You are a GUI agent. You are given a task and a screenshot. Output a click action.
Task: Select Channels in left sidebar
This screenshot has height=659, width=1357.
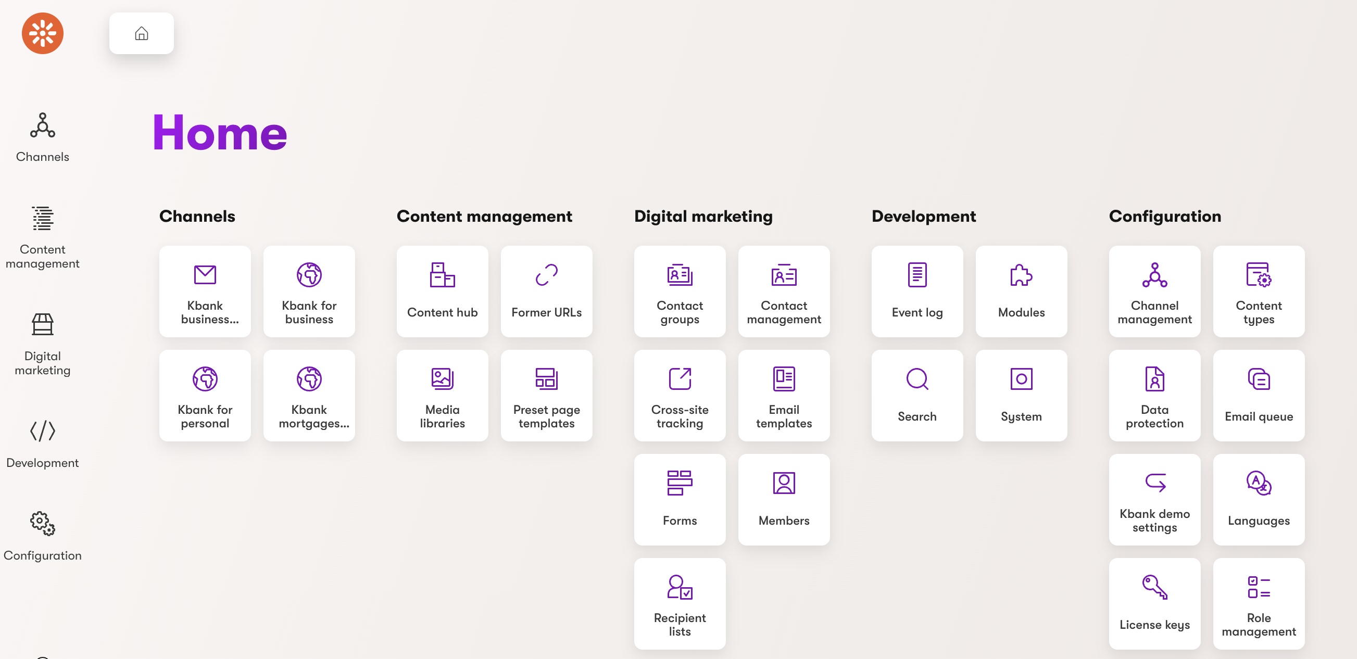coord(42,137)
